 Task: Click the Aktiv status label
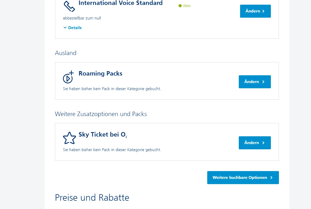coord(187,6)
